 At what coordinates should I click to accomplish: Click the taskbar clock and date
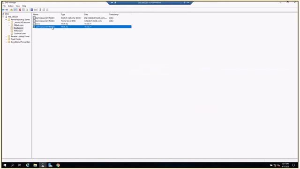(x=285, y=165)
